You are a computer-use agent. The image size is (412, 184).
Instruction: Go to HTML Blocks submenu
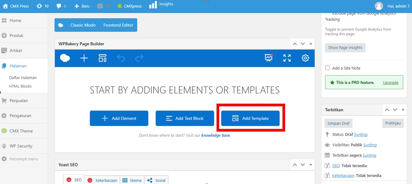pos(20,86)
